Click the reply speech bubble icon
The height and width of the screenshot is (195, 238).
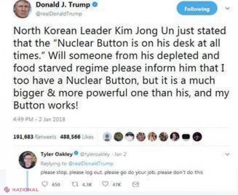click(x=45, y=184)
